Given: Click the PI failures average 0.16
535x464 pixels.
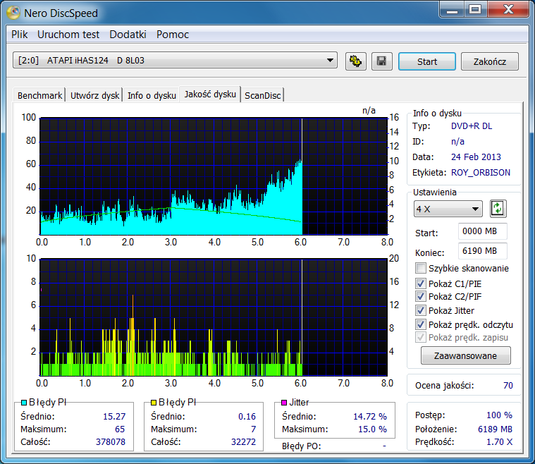Looking at the screenshot, I should coord(247,417).
